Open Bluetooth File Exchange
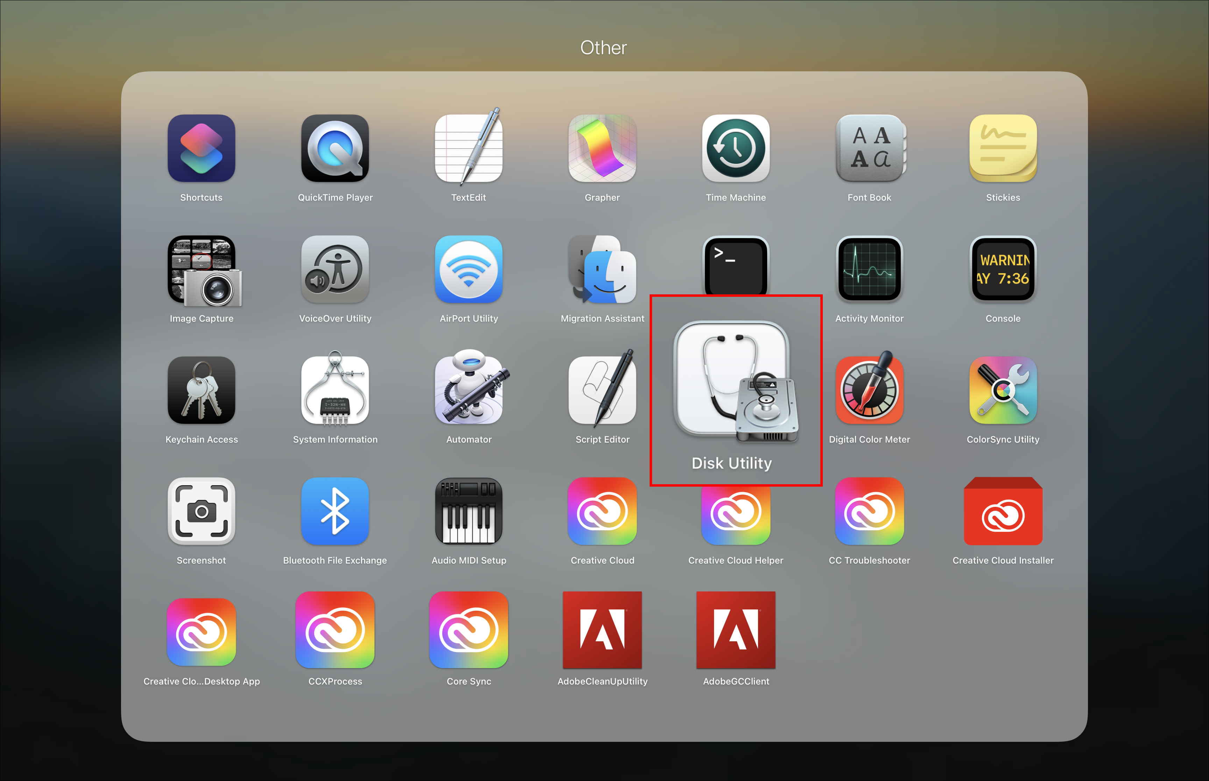The image size is (1209, 781). 335,511
